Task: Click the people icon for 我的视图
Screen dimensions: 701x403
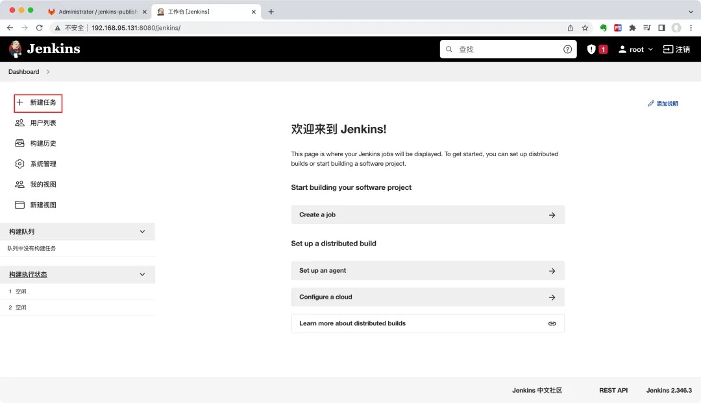Action: tap(19, 184)
